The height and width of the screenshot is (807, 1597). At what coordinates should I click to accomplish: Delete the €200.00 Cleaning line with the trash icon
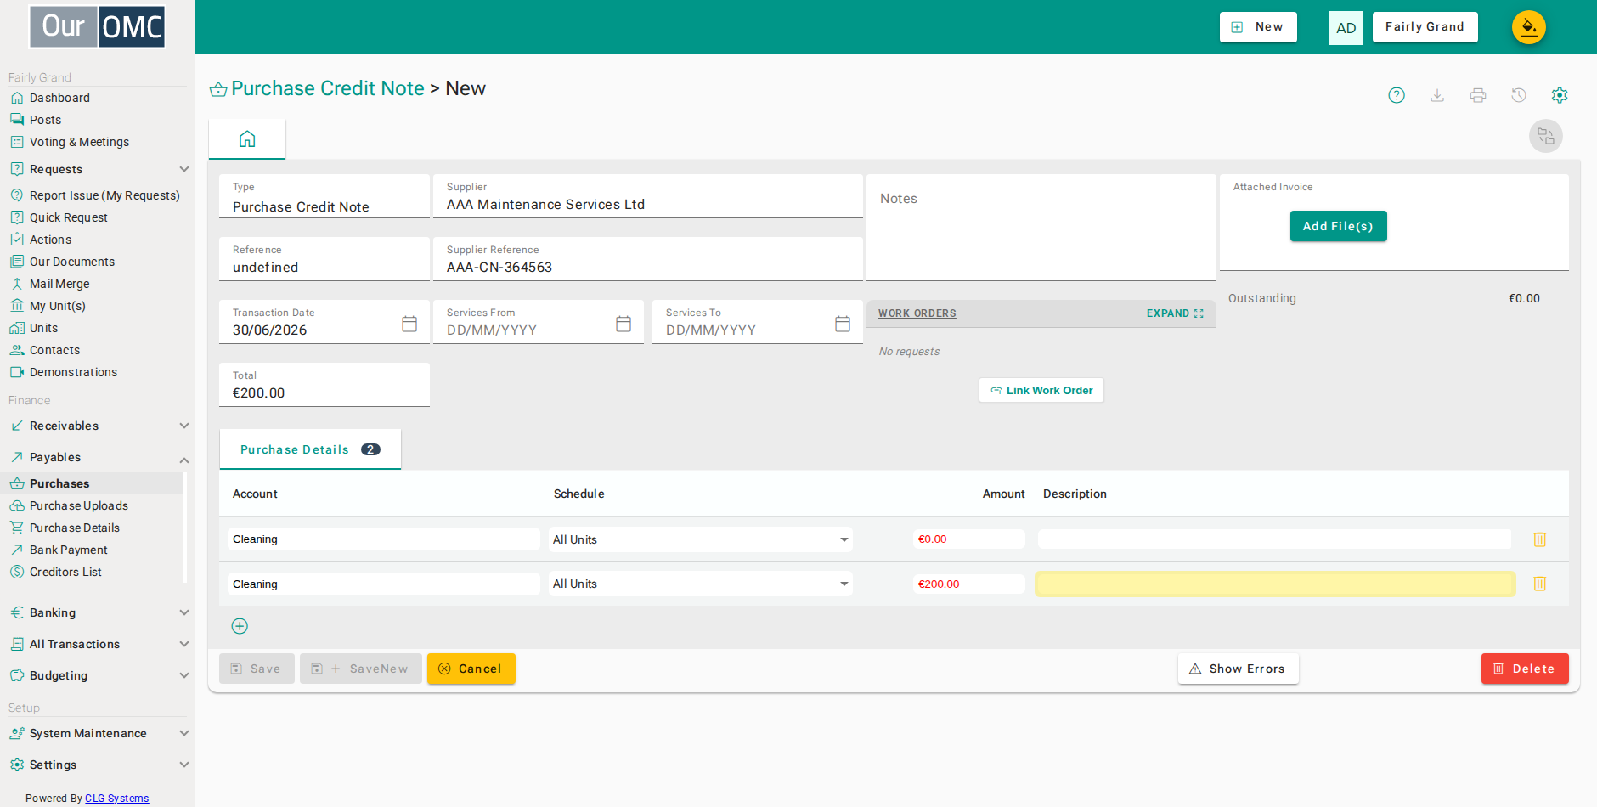pos(1539,584)
